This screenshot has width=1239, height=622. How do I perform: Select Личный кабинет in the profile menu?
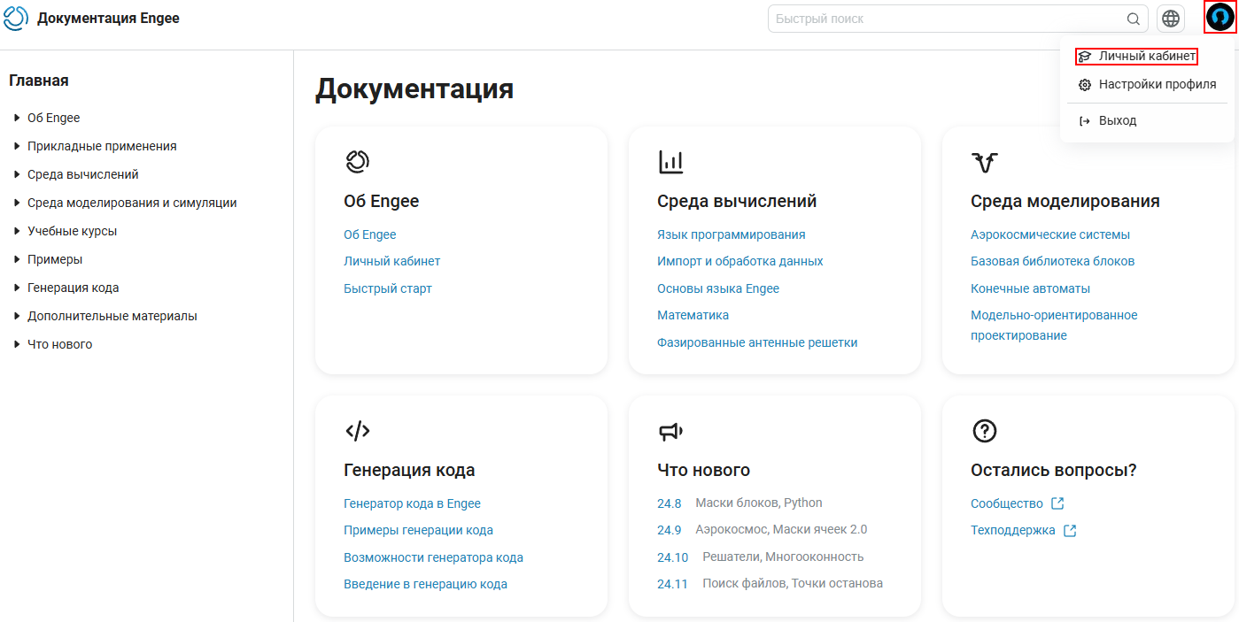point(1147,57)
